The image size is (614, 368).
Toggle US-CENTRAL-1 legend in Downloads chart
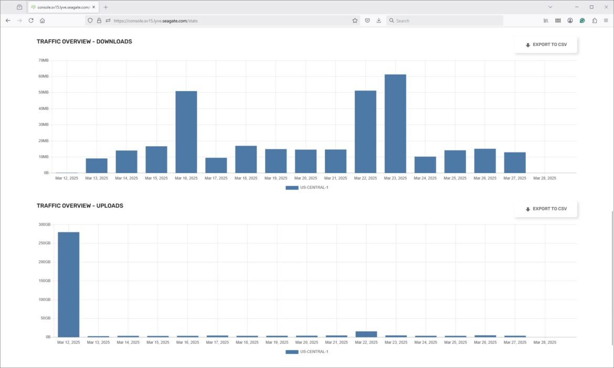coord(307,188)
